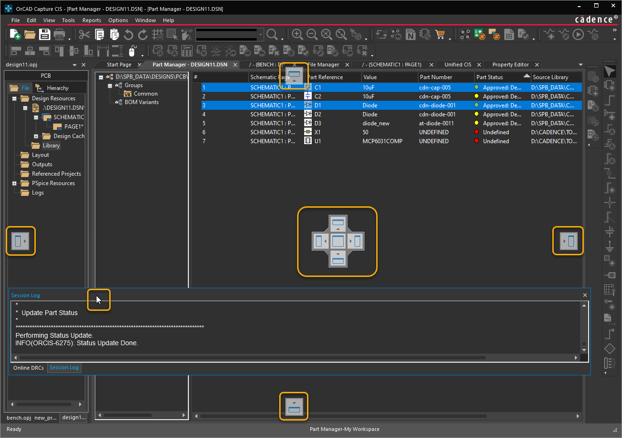Sort by the Part Status column header

(x=490, y=77)
